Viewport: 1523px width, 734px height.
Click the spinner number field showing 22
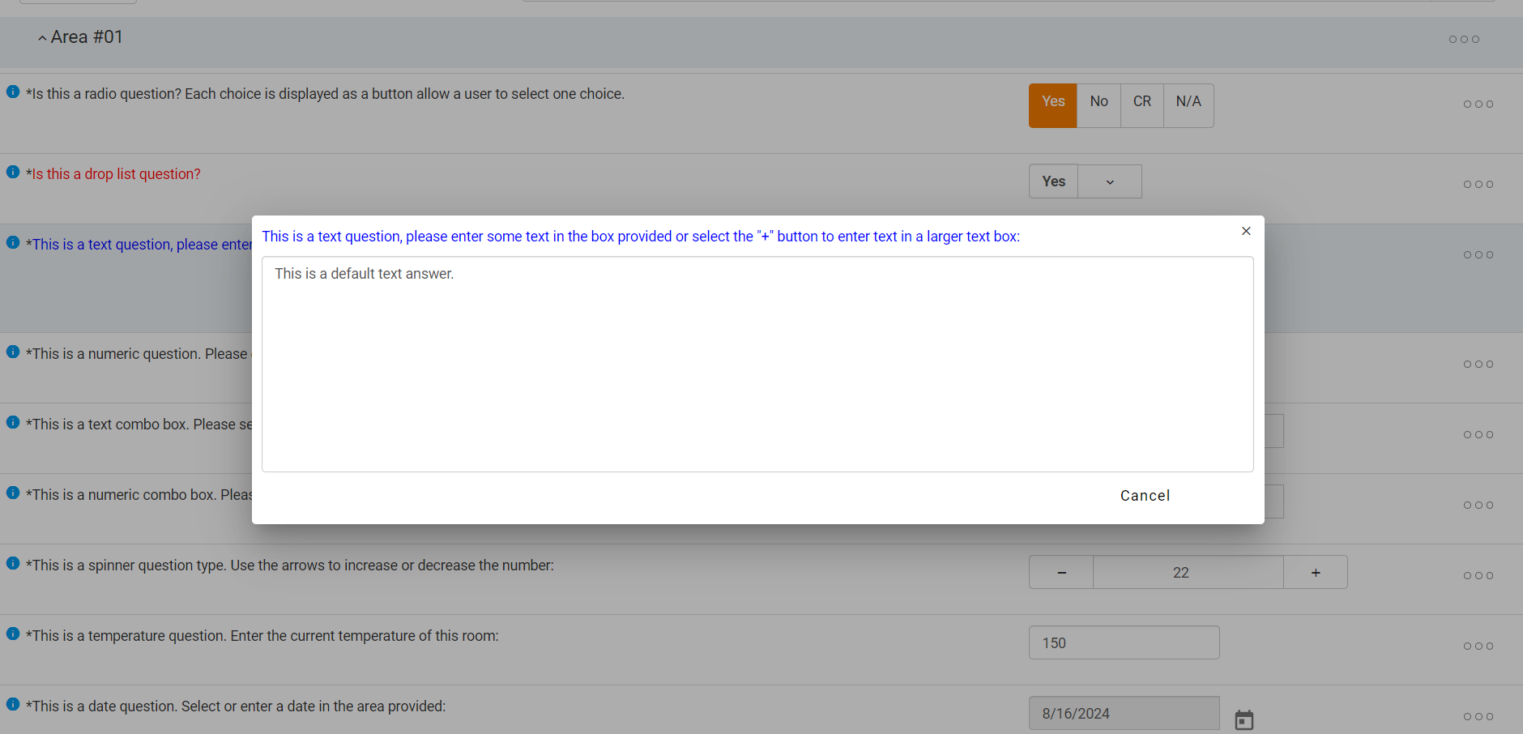pos(1188,572)
